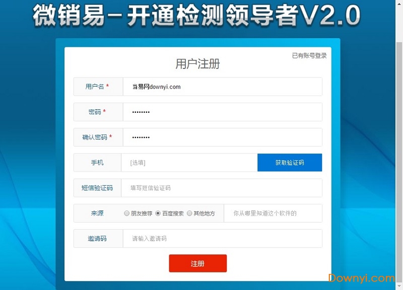
Task: Click the 用户名 input field
Action: [222, 87]
